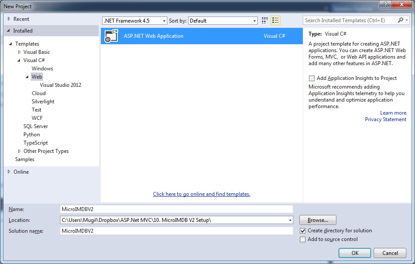The image size is (415, 264).
Task: Check Add to source control
Action: pyautogui.click(x=303, y=239)
